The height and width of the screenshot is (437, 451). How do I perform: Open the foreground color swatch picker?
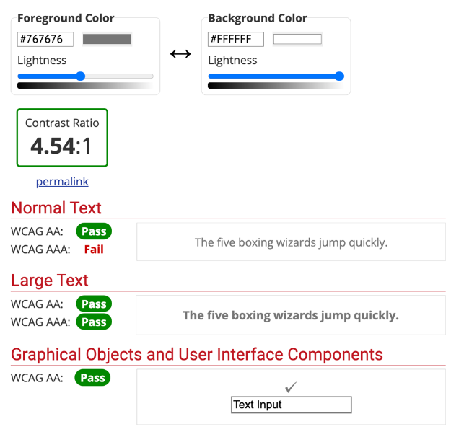(107, 39)
